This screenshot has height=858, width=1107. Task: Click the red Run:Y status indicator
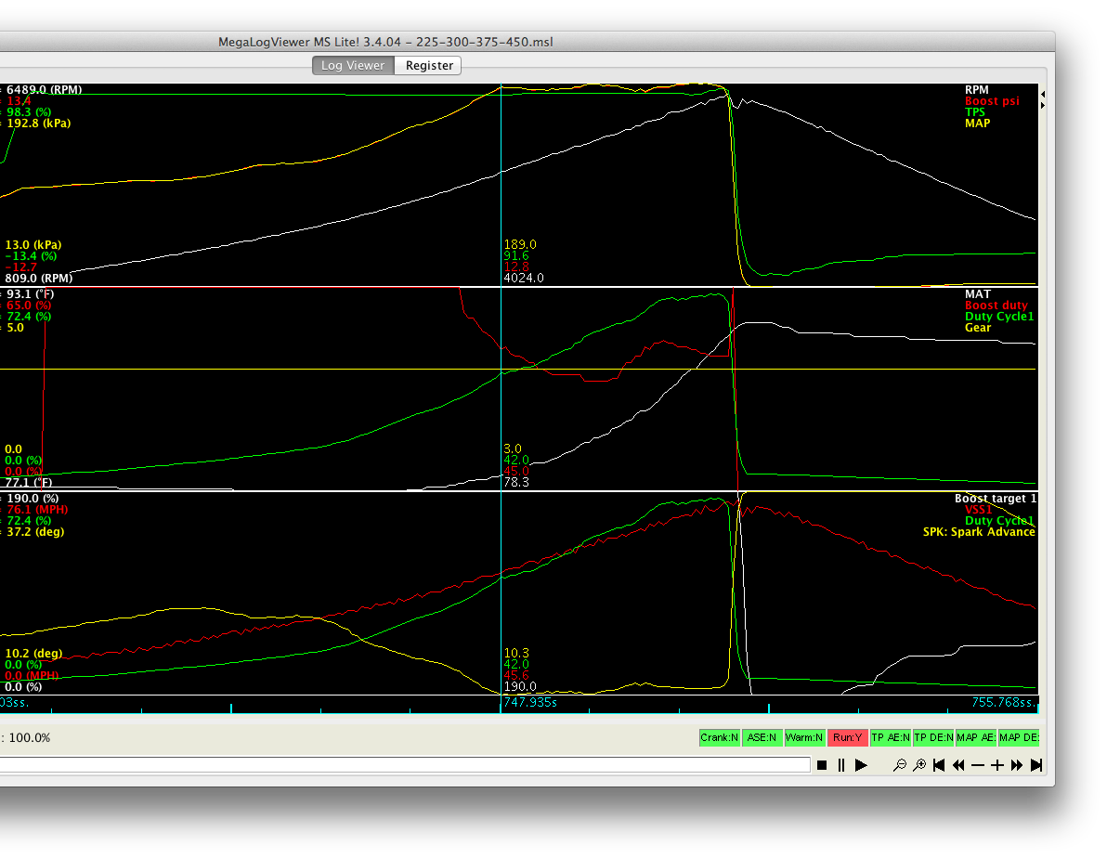[x=847, y=737]
